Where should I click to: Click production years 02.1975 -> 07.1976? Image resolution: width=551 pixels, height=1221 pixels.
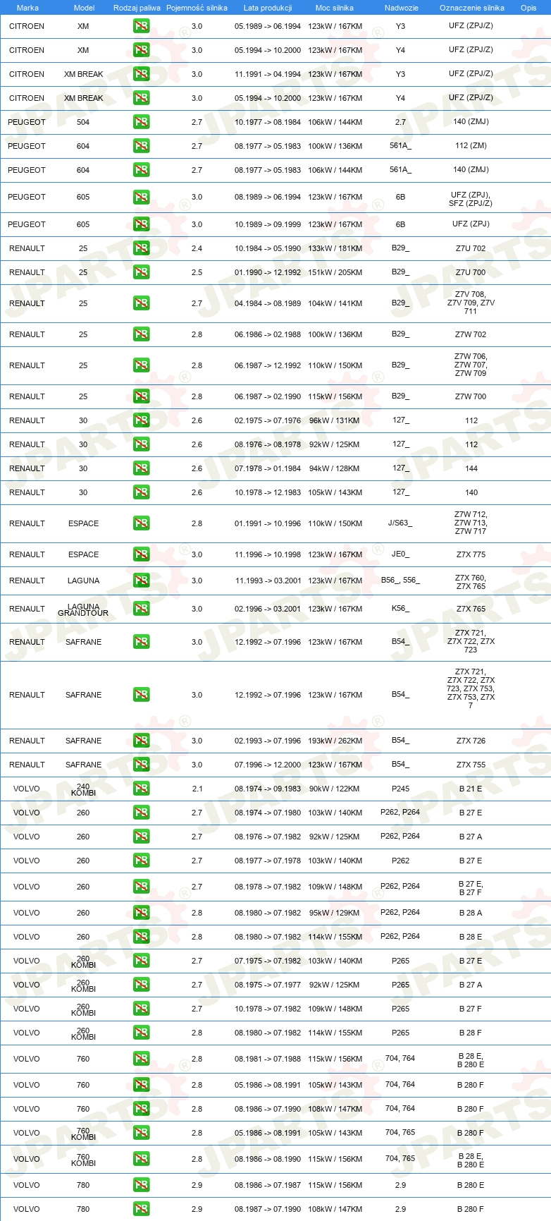[268, 420]
